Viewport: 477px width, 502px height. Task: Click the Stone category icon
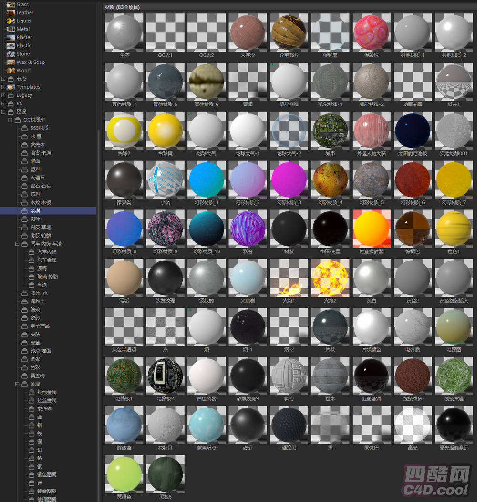click(x=10, y=54)
